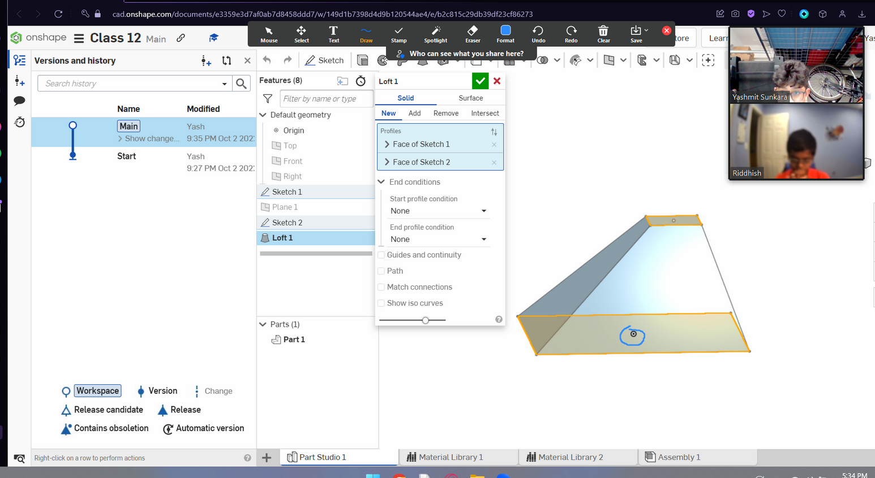The height and width of the screenshot is (478, 875).
Task: Click the Create version icon
Action: coord(206,61)
